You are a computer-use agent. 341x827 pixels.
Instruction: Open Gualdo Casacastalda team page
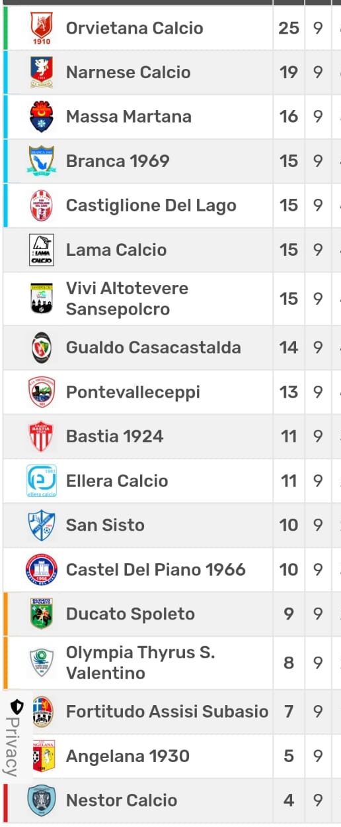pyautogui.click(x=153, y=347)
